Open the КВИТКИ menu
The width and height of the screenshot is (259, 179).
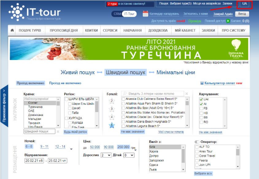pyautogui.click(x=91, y=31)
